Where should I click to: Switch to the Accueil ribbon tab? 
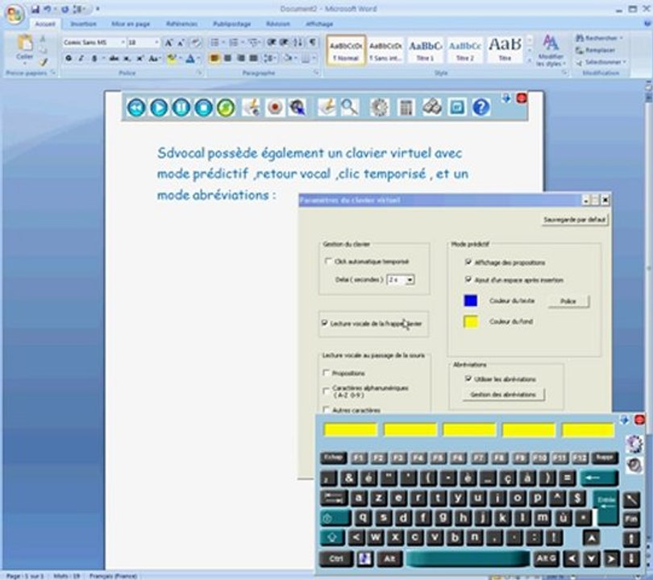pos(45,23)
